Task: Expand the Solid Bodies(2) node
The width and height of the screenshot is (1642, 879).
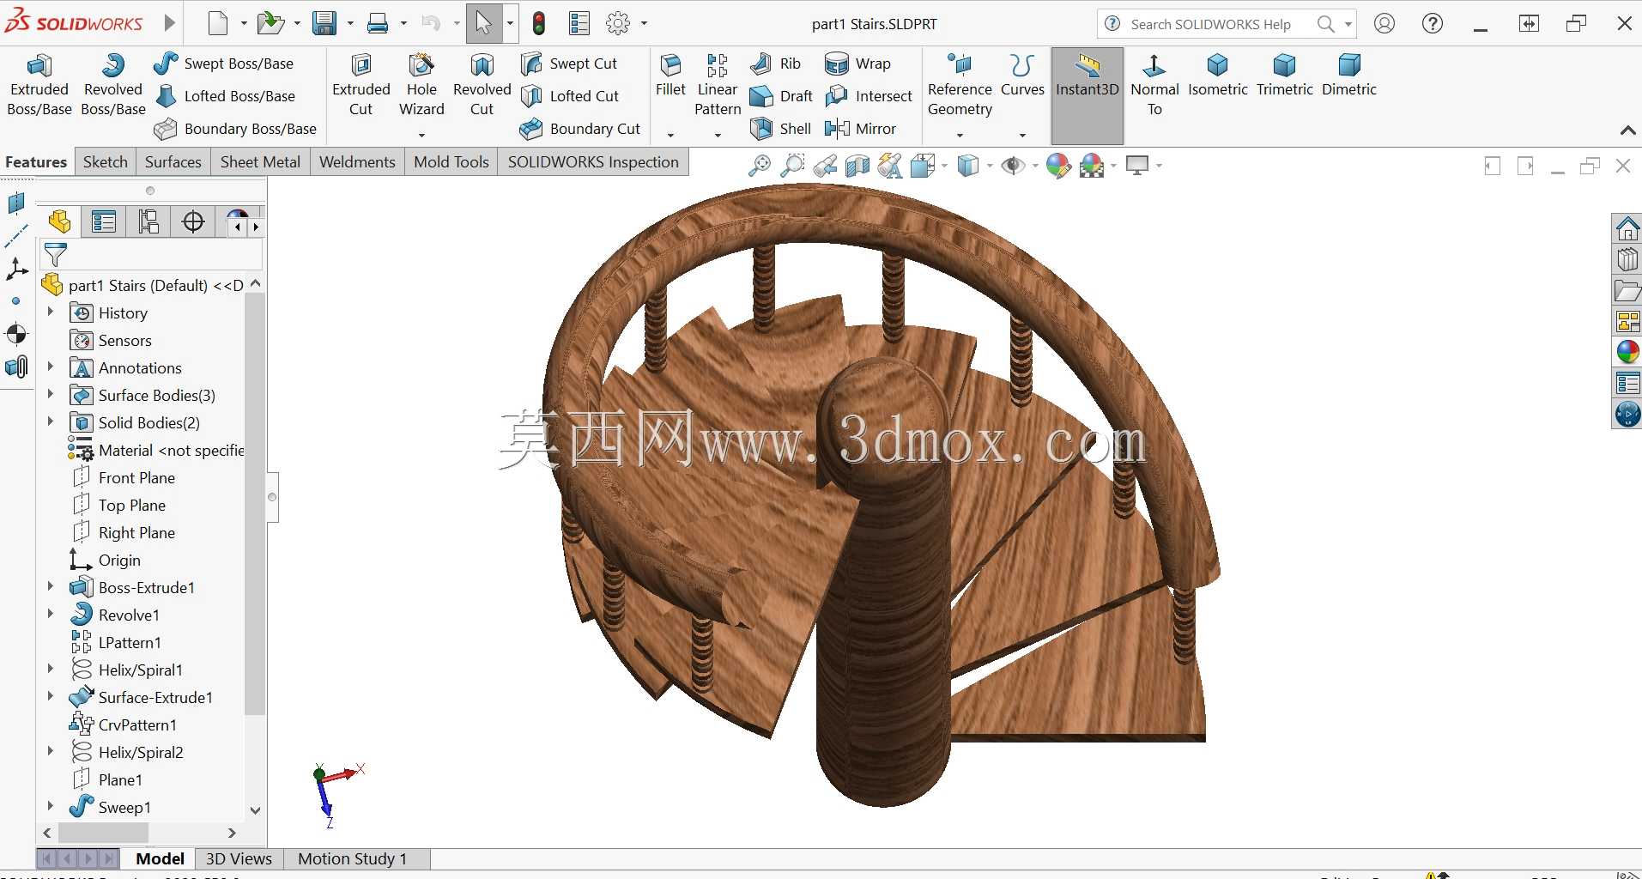Action: click(x=50, y=422)
